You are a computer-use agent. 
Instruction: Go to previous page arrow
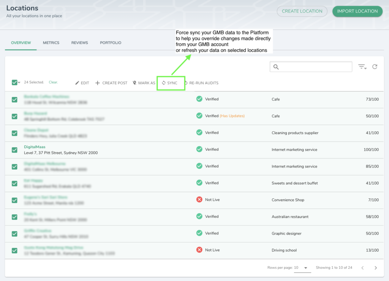(363, 268)
